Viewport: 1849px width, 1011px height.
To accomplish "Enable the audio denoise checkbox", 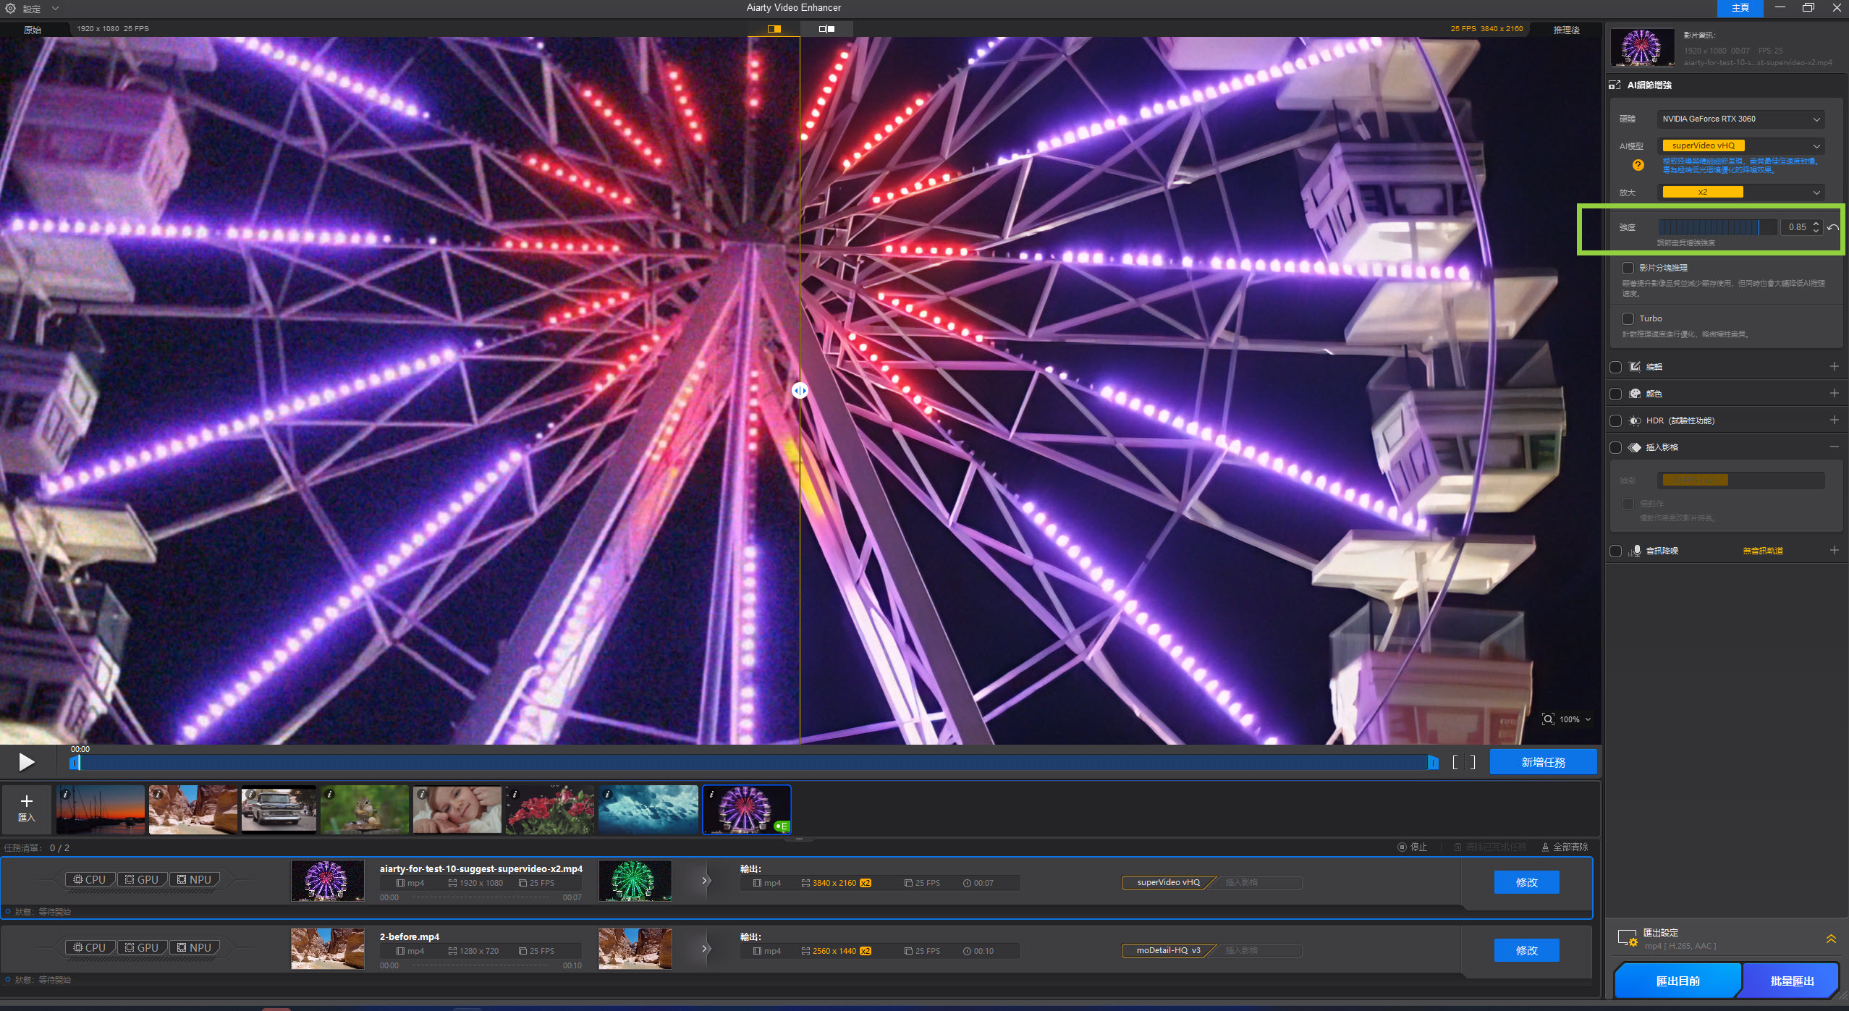I will 1616,551.
